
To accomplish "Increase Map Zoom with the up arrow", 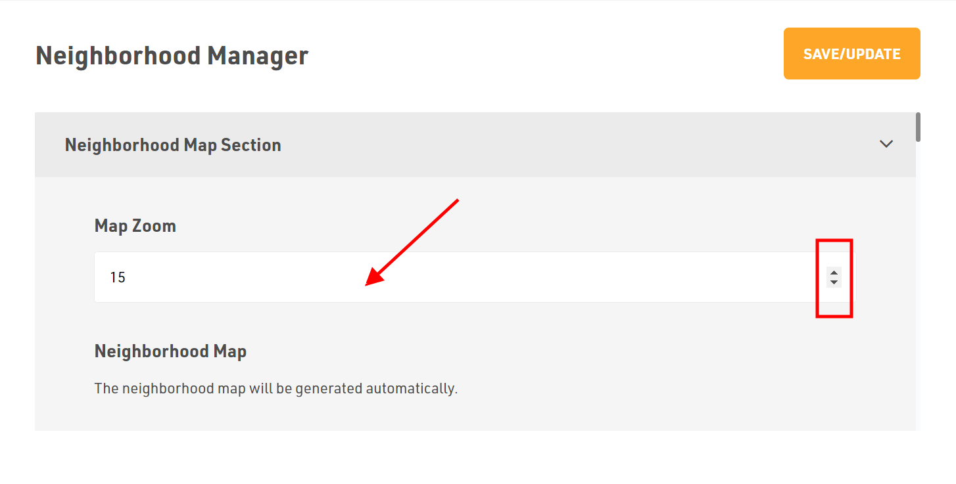I will click(834, 273).
